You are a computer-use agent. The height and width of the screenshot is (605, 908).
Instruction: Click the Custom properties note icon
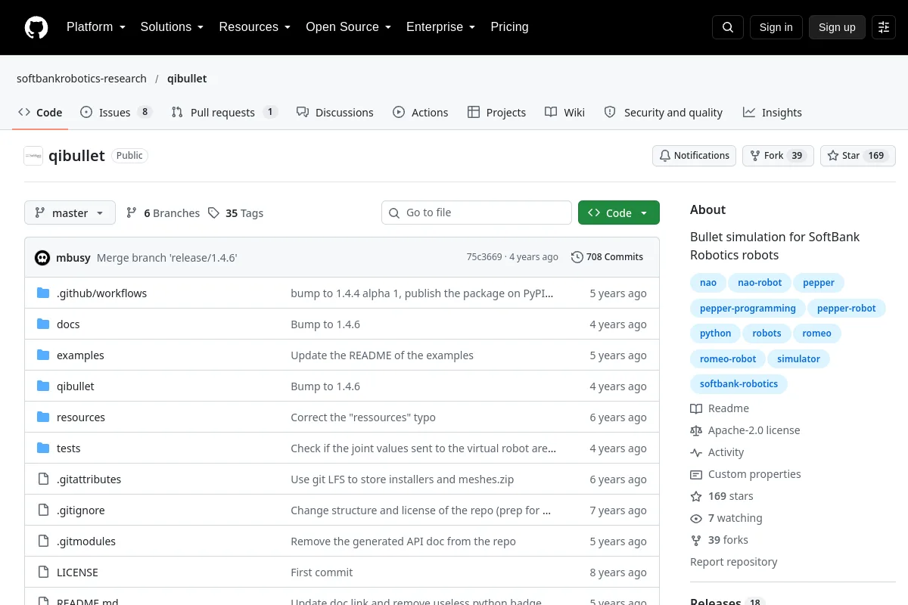pyautogui.click(x=696, y=474)
